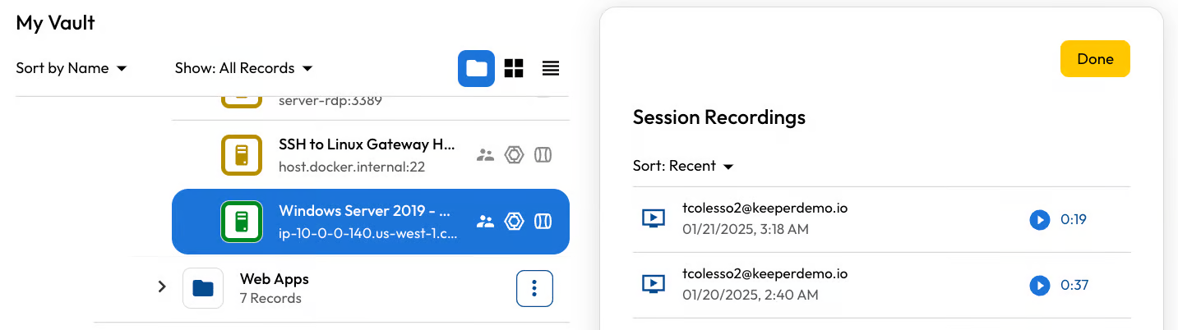Click tunnel icon on Windows Server record
The image size is (1178, 330).
543,221
